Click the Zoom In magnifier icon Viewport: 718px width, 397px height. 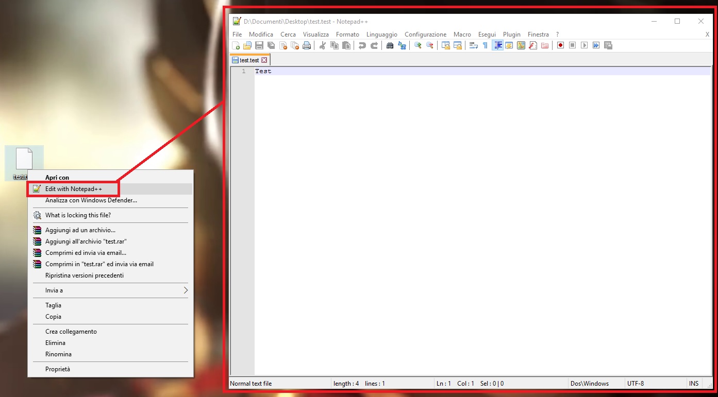pos(418,45)
